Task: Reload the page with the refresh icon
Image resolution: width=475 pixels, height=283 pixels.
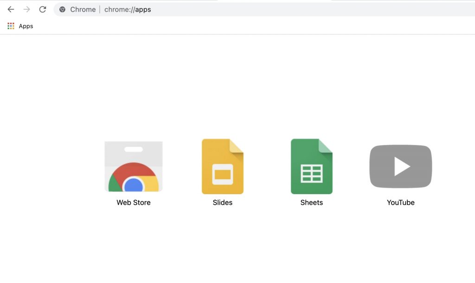Action: click(43, 9)
